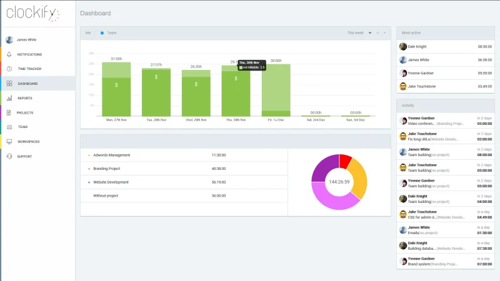Image resolution: width=500 pixels, height=281 pixels.
Task: Open Notifications via the bell icon
Action: click(9, 54)
